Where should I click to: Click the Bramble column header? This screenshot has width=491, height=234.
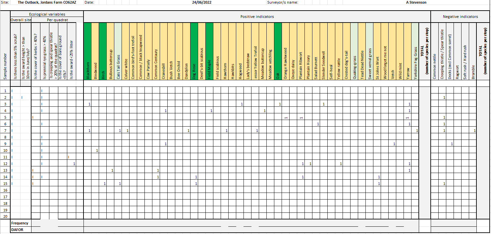pos(473,51)
